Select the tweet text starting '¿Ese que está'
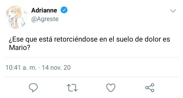Image resolution: width=183 pixels, height=98 pixels. click(89, 43)
